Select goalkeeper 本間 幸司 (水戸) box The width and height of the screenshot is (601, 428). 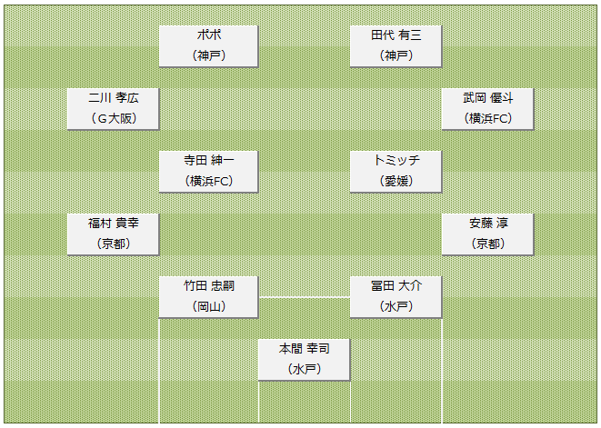point(304,360)
